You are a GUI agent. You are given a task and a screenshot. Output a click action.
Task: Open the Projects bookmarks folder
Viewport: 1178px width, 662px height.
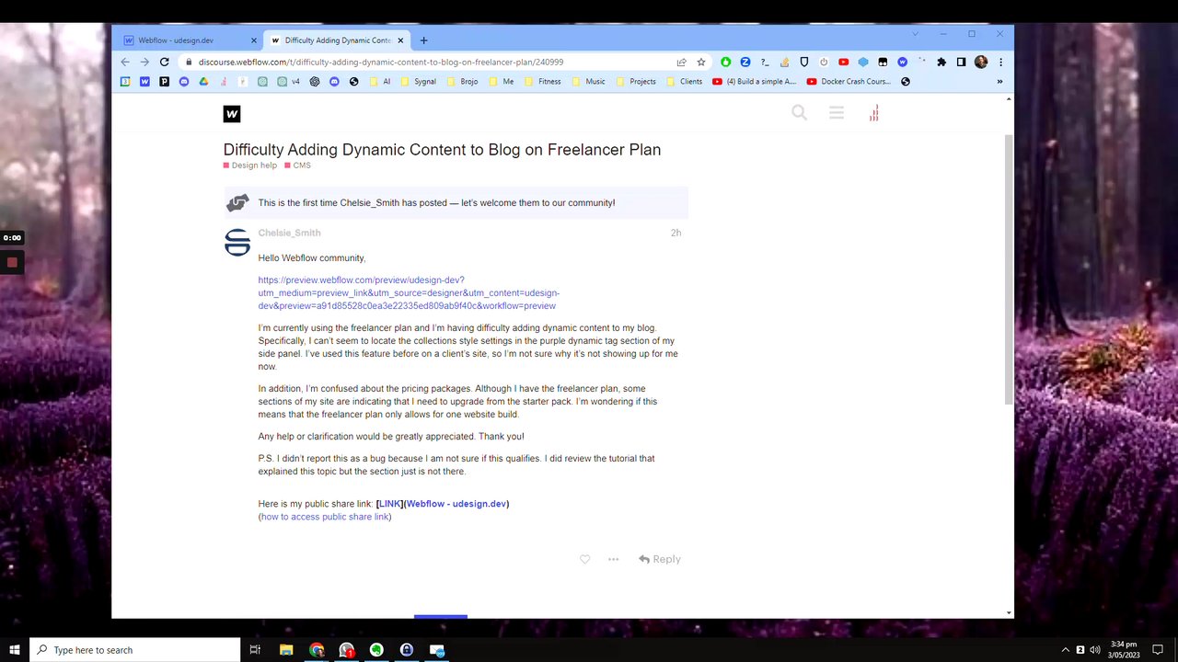[x=636, y=81]
